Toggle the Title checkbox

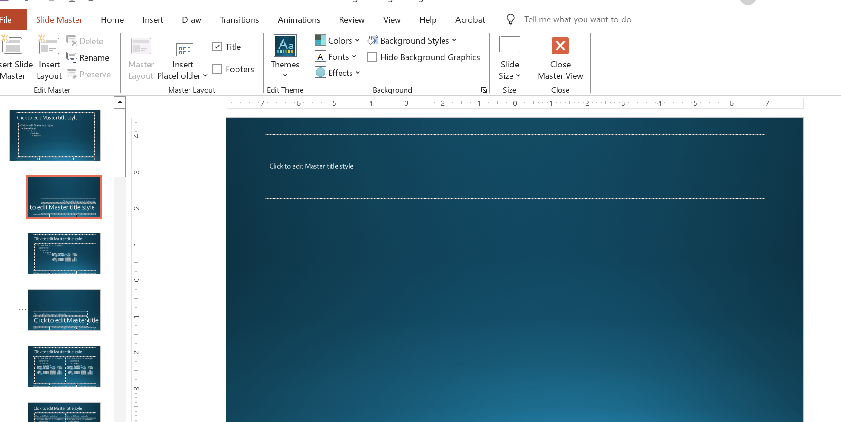point(217,47)
